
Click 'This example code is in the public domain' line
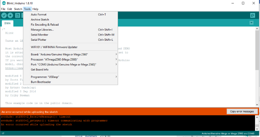[x=39, y=103]
